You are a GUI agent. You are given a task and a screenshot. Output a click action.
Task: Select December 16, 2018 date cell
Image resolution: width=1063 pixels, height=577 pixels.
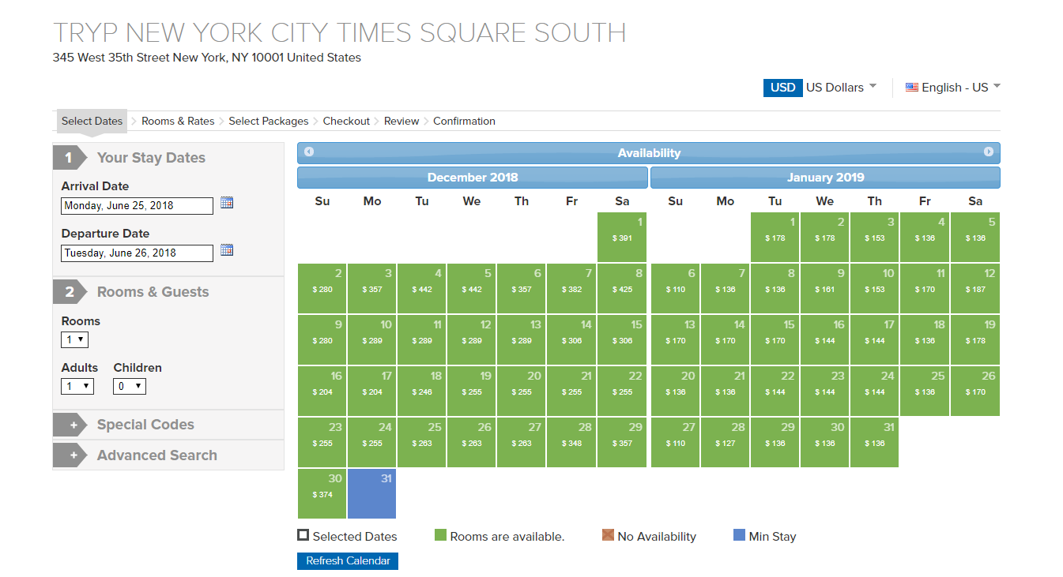[x=322, y=391]
